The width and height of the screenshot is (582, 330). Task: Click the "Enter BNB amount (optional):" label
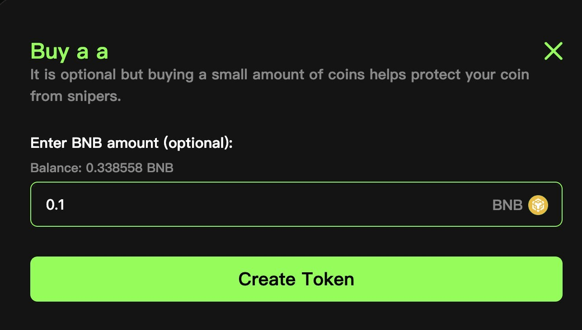point(131,143)
